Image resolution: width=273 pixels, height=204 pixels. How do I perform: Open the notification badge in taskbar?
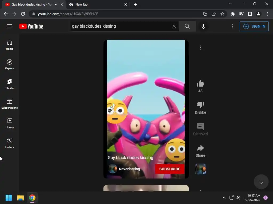pyautogui.click(x=265, y=198)
